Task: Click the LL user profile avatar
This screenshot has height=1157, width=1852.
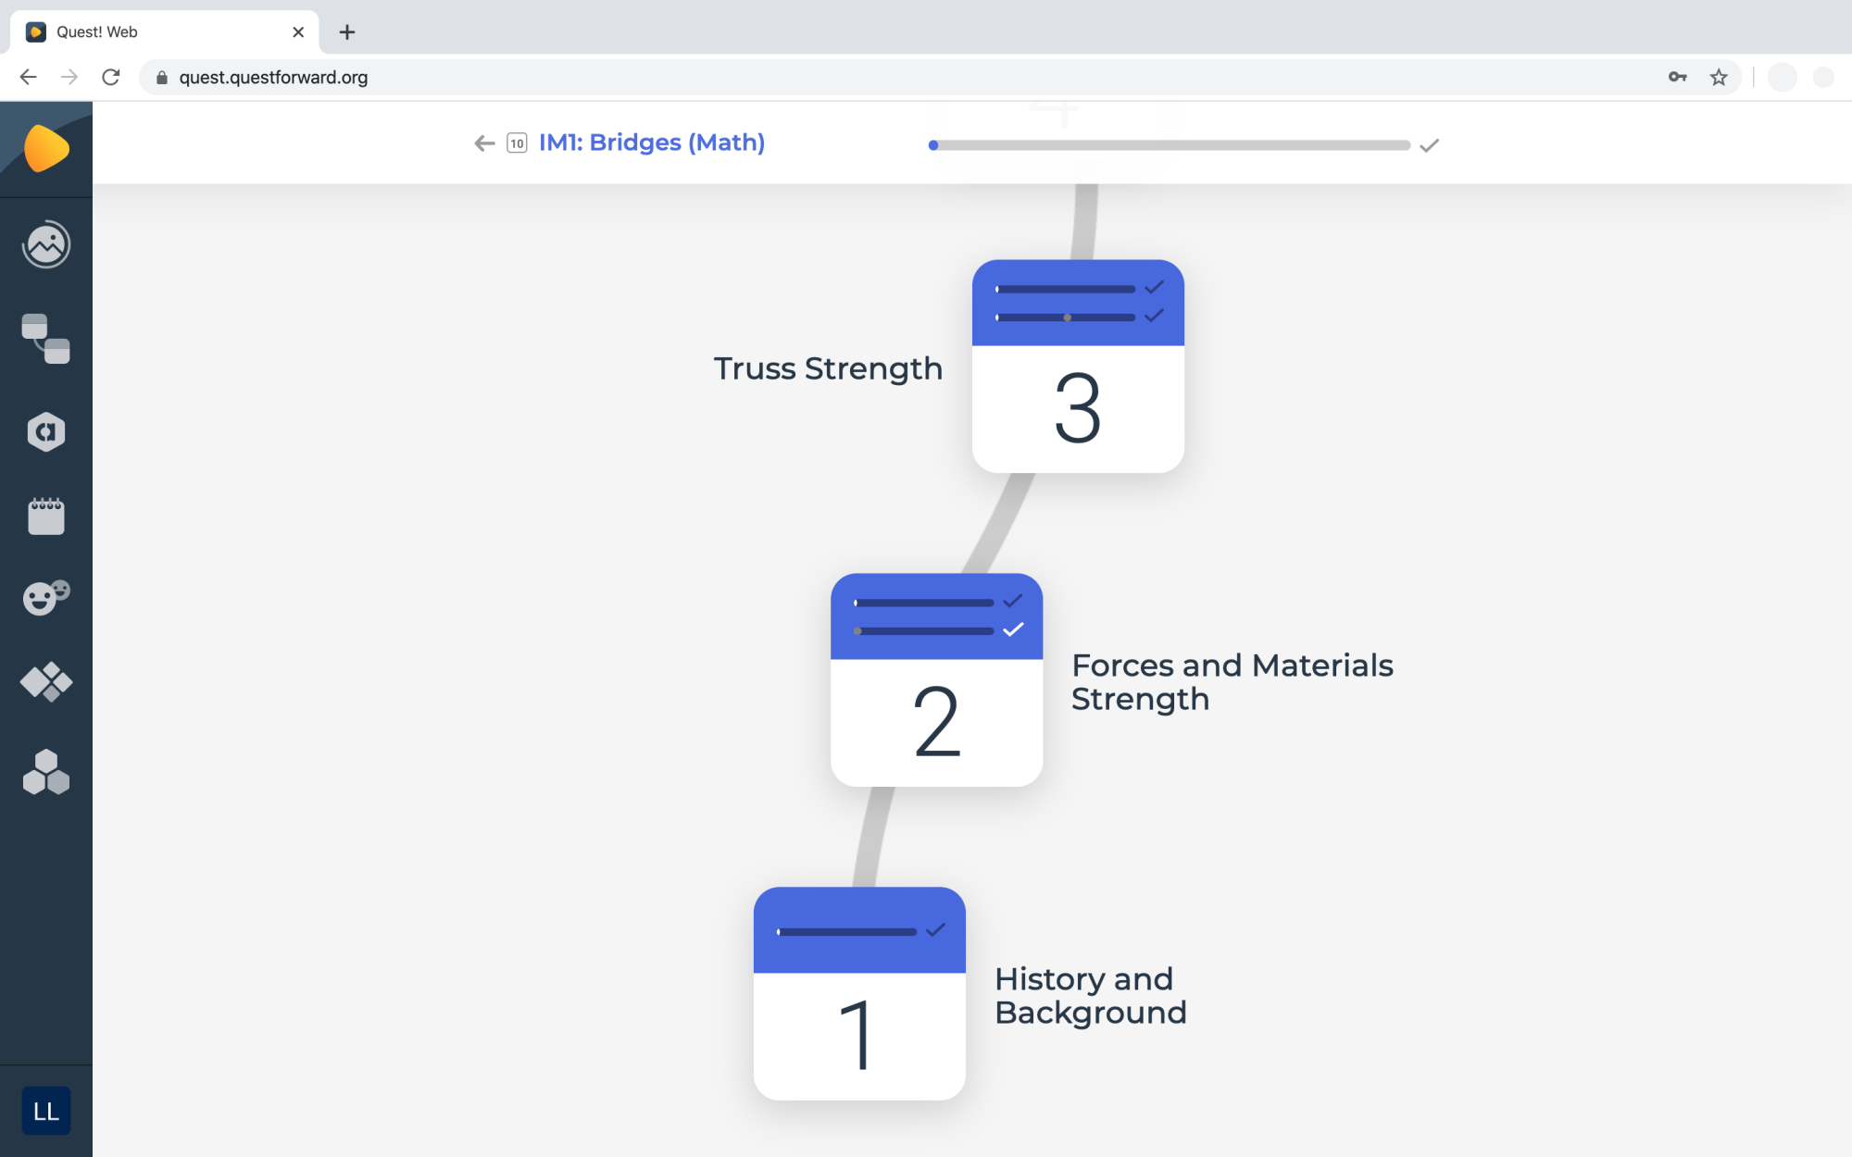Action: [x=46, y=1111]
